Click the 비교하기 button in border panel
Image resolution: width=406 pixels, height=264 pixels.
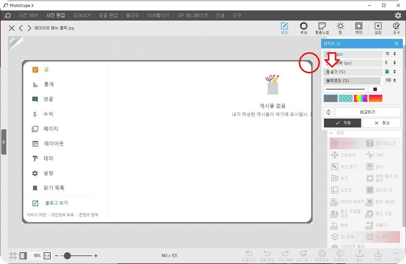(x=368, y=112)
